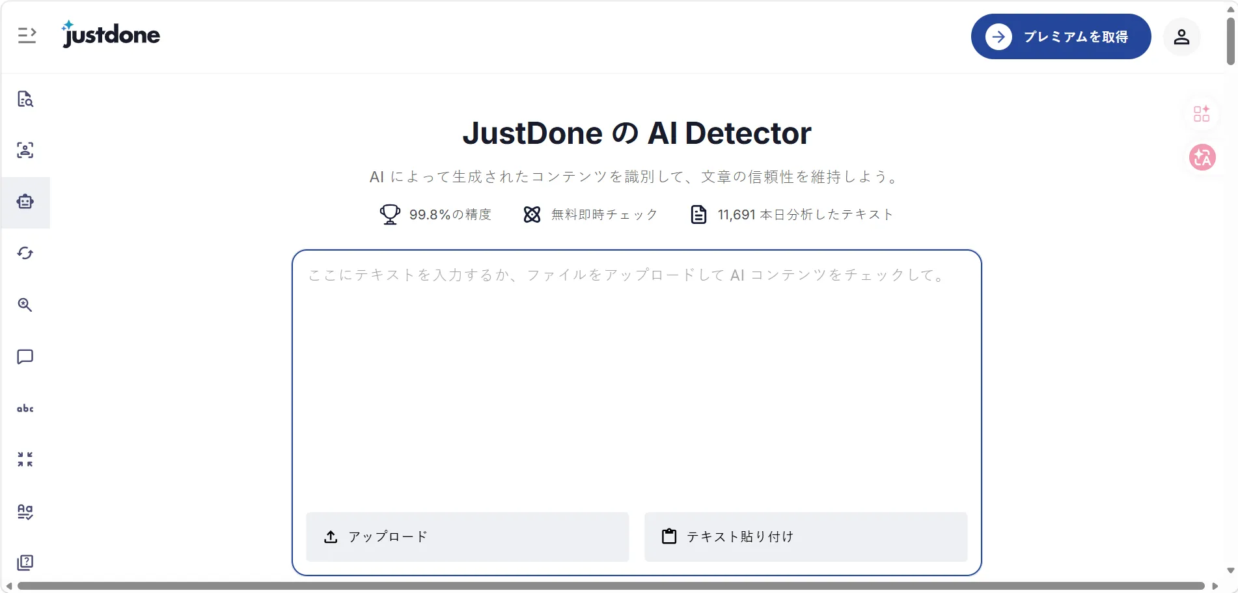Click the 無料即時チェック text
1238x593 pixels.
605,215
